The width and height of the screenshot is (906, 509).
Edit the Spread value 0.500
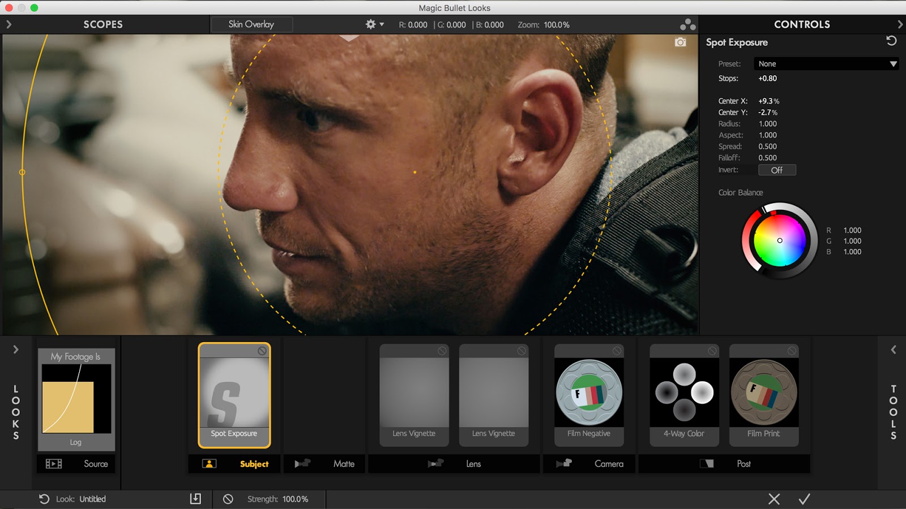pyautogui.click(x=768, y=146)
